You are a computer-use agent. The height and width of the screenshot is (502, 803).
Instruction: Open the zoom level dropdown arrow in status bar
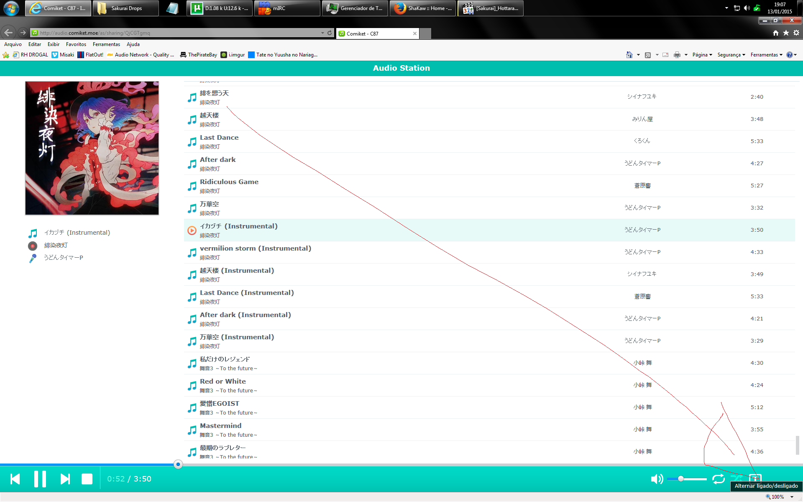tap(792, 497)
